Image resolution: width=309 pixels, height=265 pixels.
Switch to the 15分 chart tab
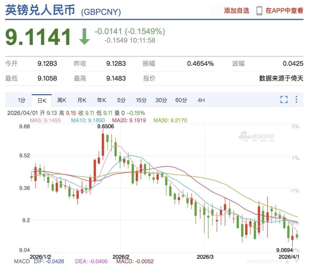pyautogui.click(x=141, y=100)
